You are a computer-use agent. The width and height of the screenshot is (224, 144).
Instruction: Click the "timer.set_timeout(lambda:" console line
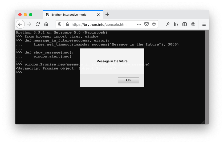coord(97,44)
